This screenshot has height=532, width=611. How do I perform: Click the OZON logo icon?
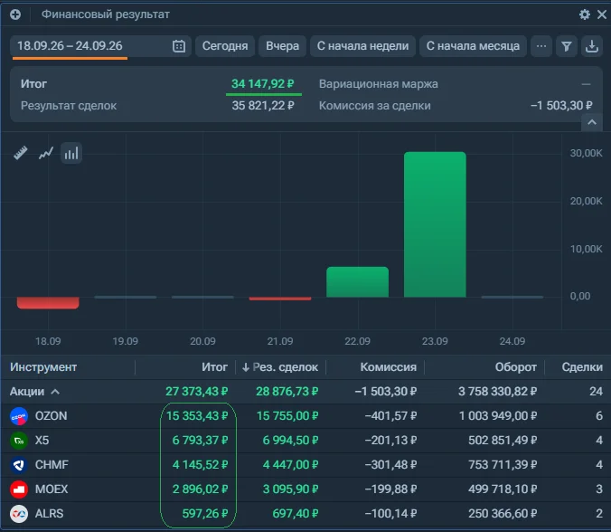[19, 416]
